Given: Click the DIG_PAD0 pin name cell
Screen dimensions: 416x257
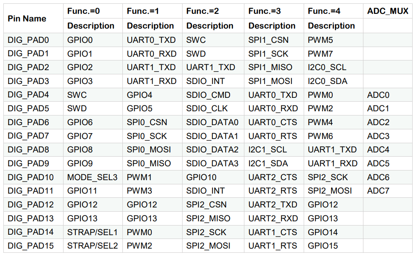Looking at the screenshot, I should (33, 40).
